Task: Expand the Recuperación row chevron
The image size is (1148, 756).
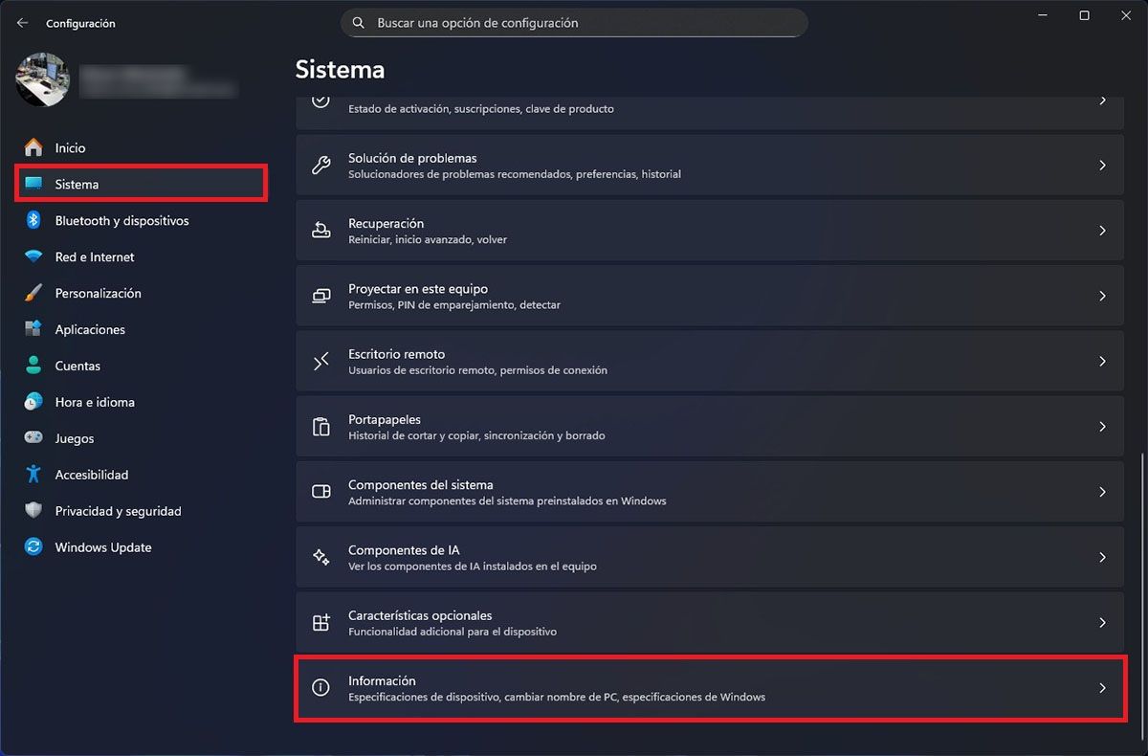Action: click(1102, 231)
